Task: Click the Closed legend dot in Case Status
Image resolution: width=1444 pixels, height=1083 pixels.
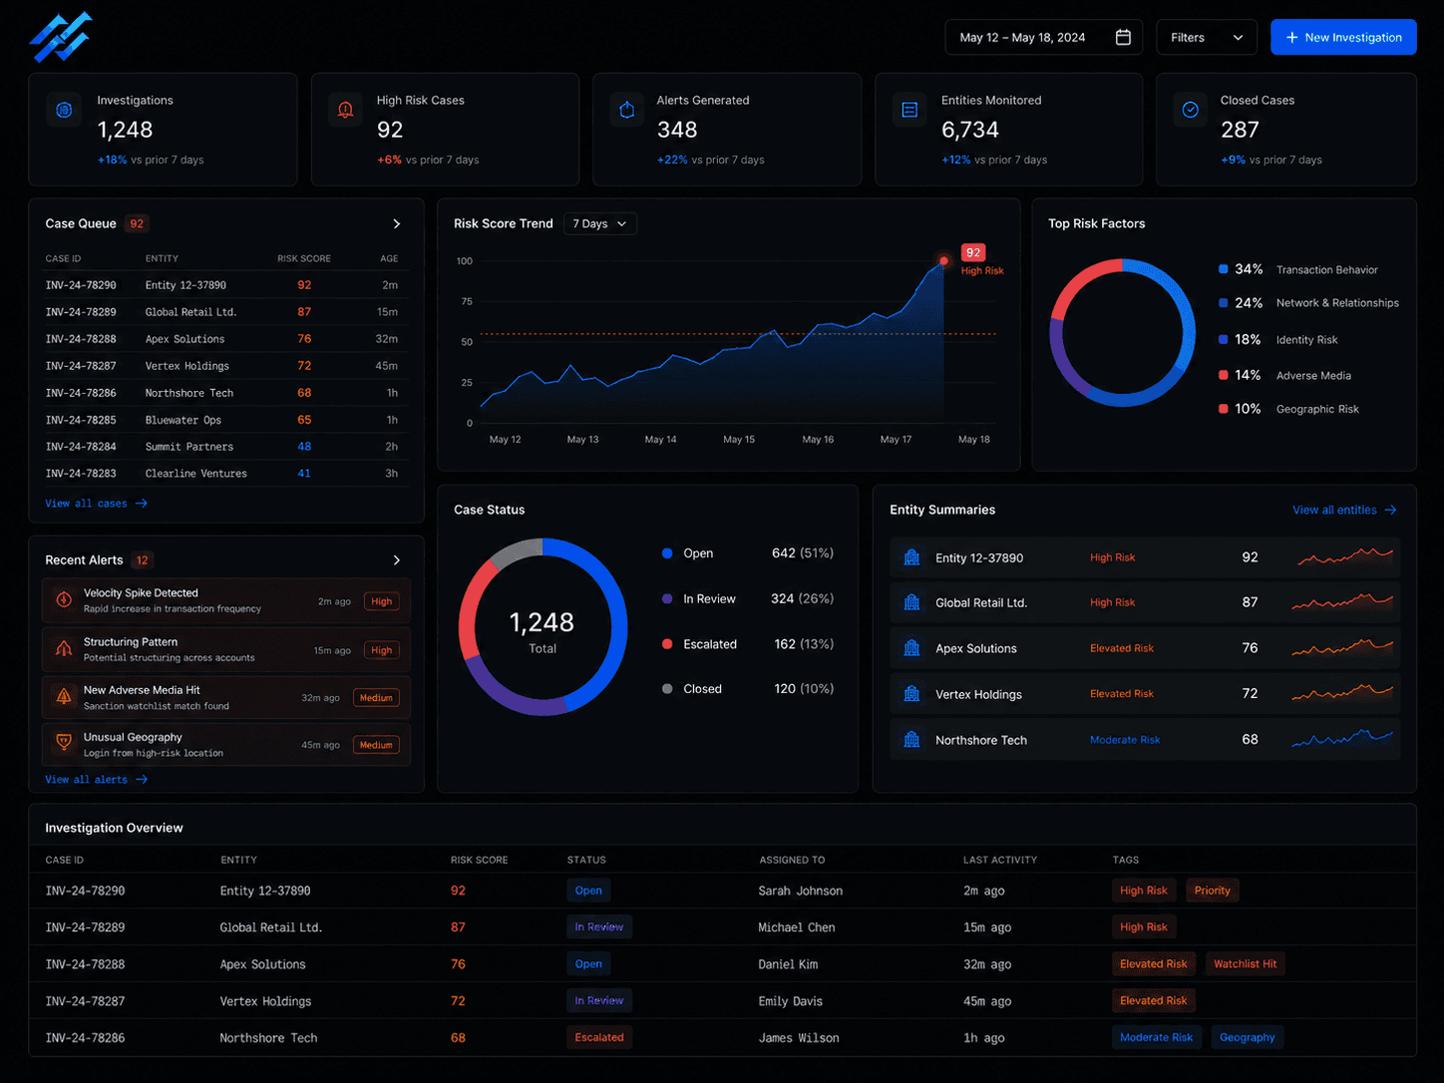Action: tap(667, 689)
